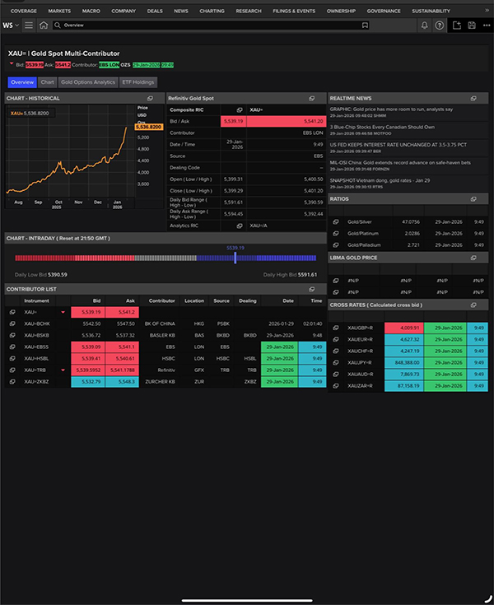Open the XAU=/A Analytics RIC link

259,225
